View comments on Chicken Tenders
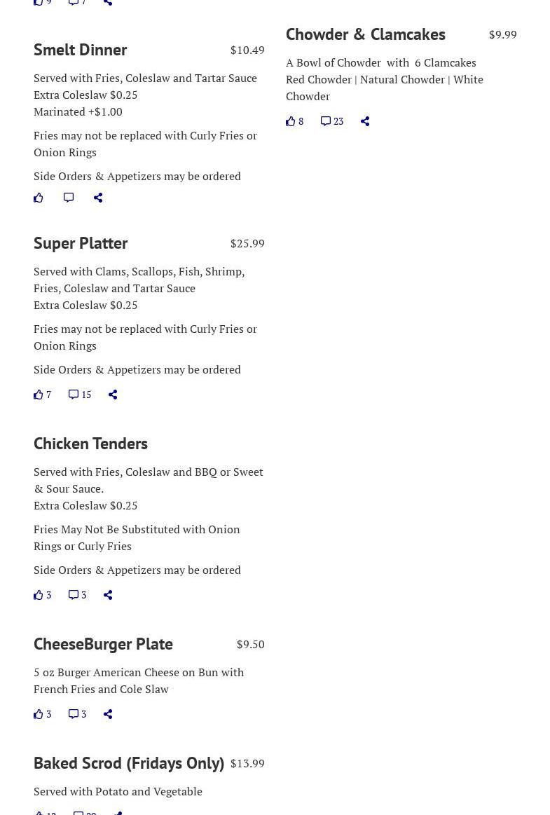Screen dimensions: 550x815 tap(77, 595)
